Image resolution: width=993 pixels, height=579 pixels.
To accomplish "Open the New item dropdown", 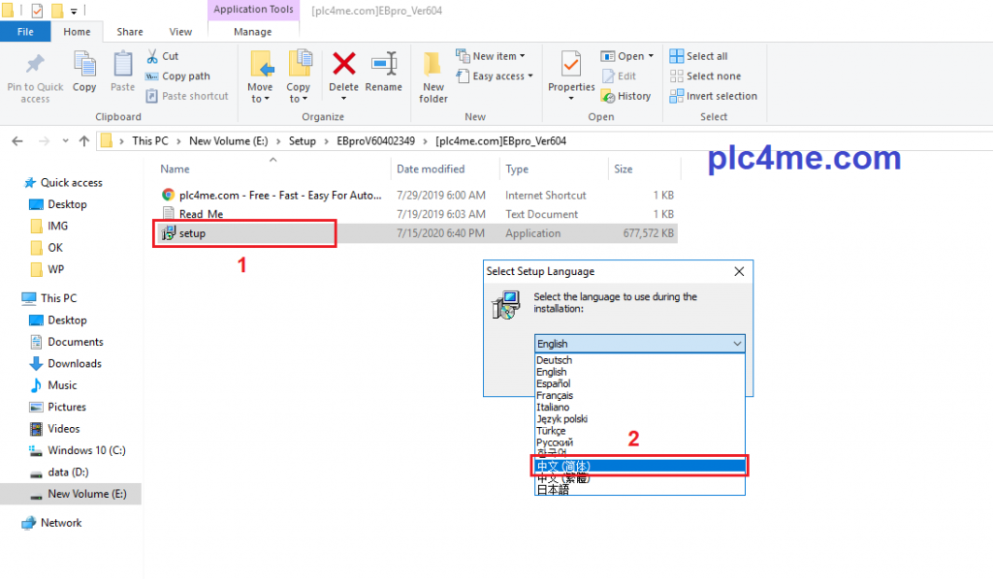I will coord(498,56).
